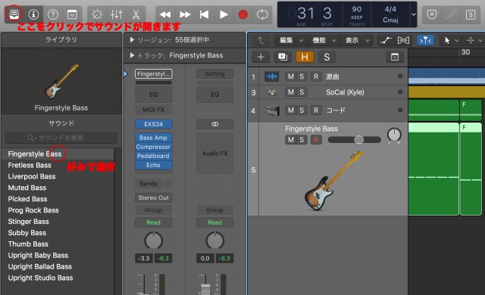The image size is (485, 295).
Task: Click the track header dropdown box icon
Action: coord(395,57)
